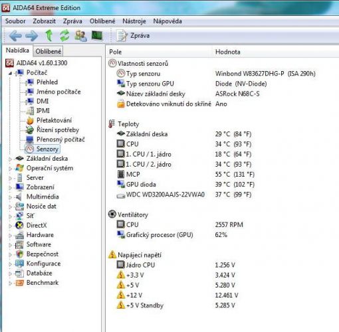Open the Zpráva menu
The image size is (339, 332).
[x=72, y=21]
